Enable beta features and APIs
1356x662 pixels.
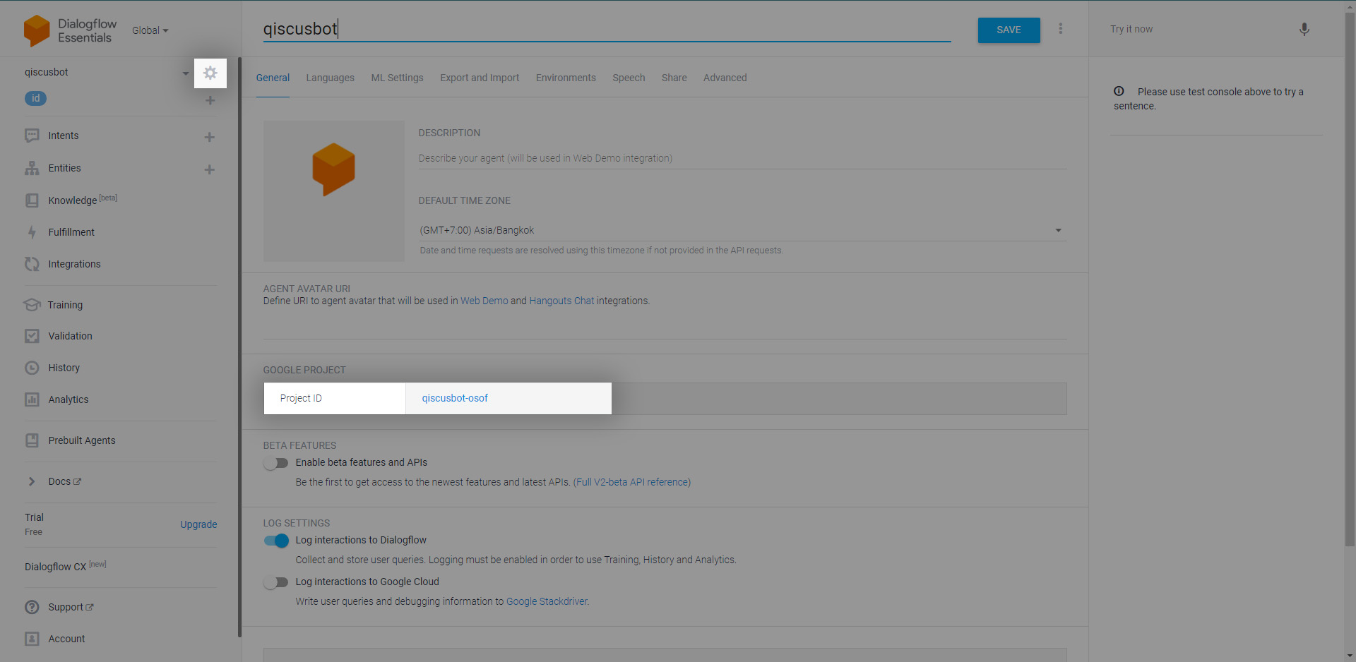coord(275,462)
